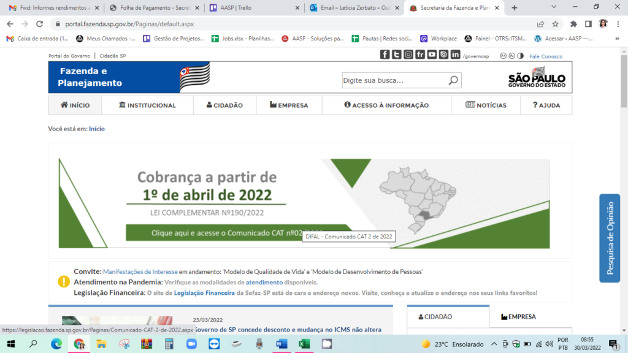This screenshot has width=628, height=353.
Task: Open the Legislação Financeira link
Action: 204,293
